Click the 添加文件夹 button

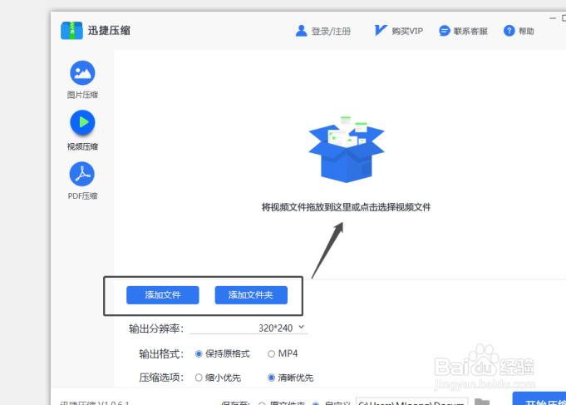251,295
